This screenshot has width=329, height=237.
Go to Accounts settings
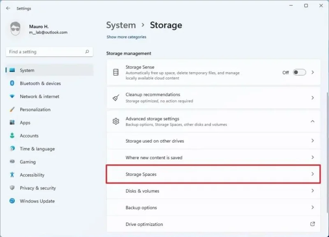[x=49, y=136]
